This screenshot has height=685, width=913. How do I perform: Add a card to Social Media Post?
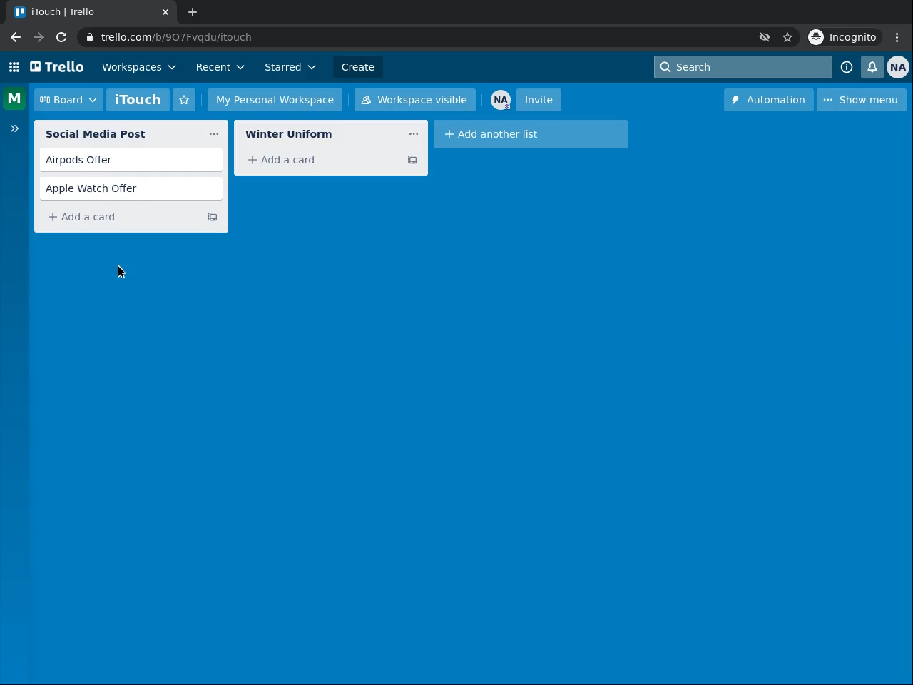(120, 217)
